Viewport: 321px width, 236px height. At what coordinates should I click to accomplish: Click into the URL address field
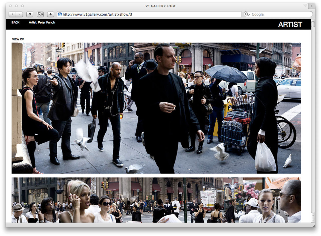150,14
